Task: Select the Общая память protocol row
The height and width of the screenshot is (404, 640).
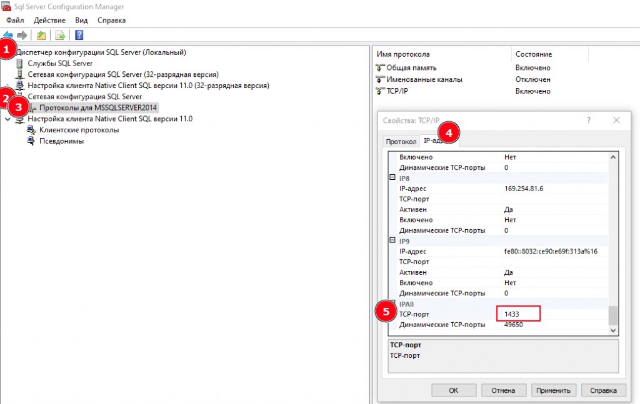Action: [x=411, y=67]
